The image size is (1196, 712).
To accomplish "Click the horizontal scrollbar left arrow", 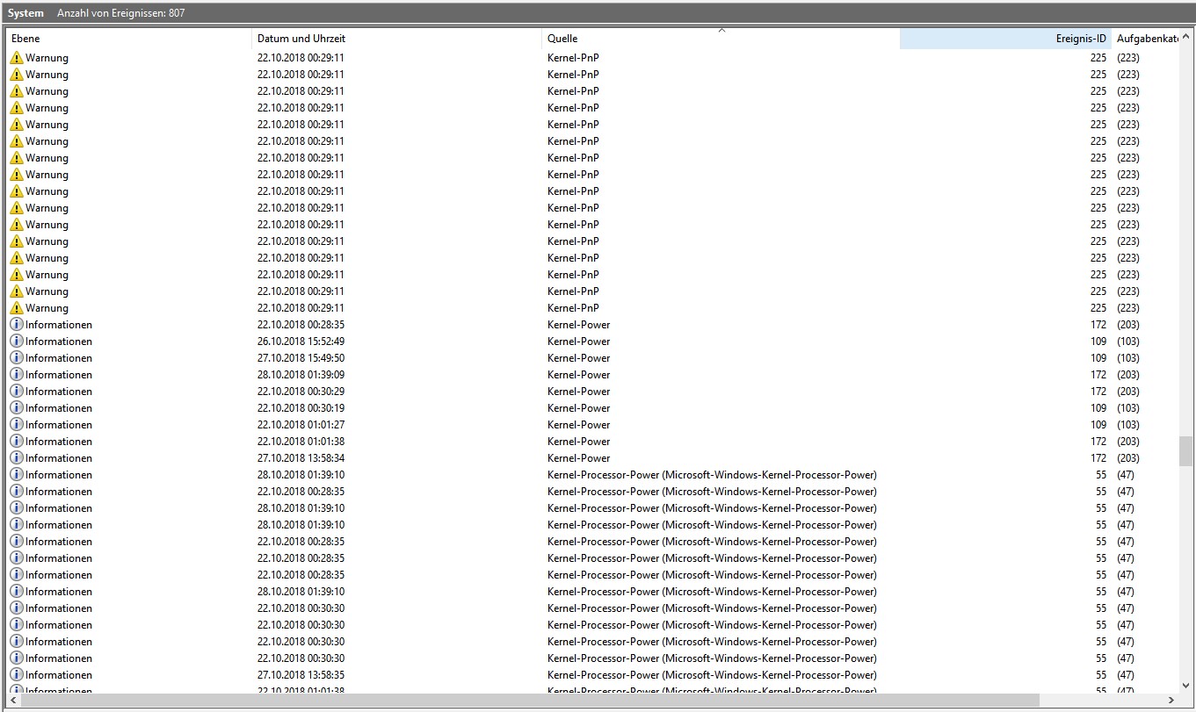I will click(x=14, y=701).
